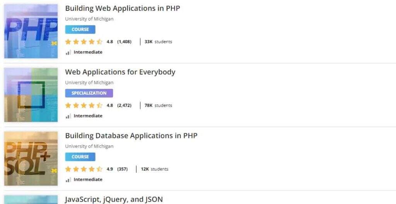This screenshot has width=396, height=204.
Task: Click the star rating of Building Database Applications
Action: 84,169
